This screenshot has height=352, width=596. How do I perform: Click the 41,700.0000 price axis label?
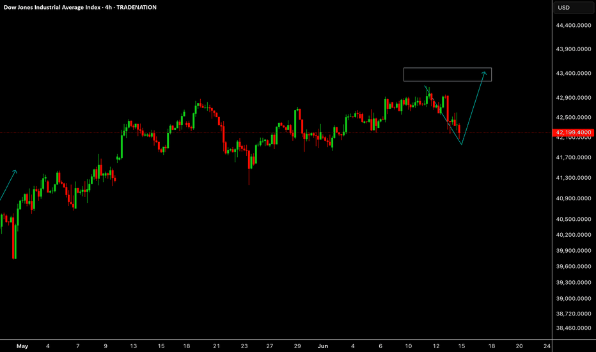pos(573,157)
